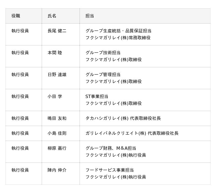Click ST事業担当 text
Screen dimensions: 221x193
(x=97, y=97)
